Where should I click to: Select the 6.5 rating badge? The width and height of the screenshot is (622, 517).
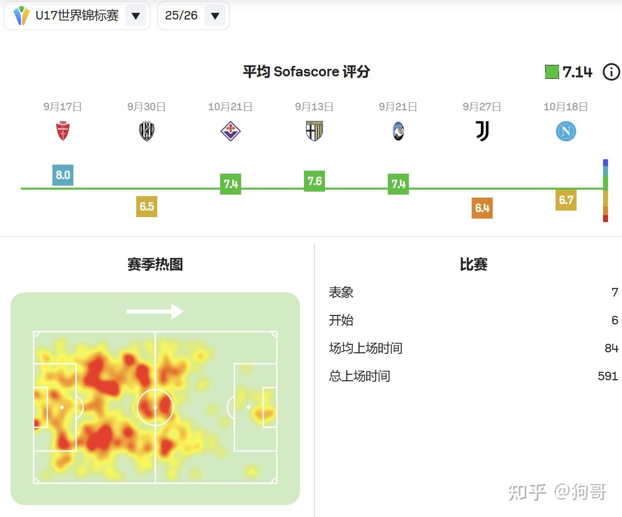pyautogui.click(x=147, y=207)
